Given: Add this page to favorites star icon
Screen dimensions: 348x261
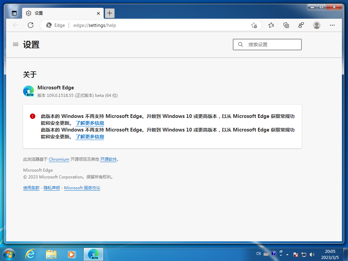Looking at the screenshot, I should click(x=254, y=25).
